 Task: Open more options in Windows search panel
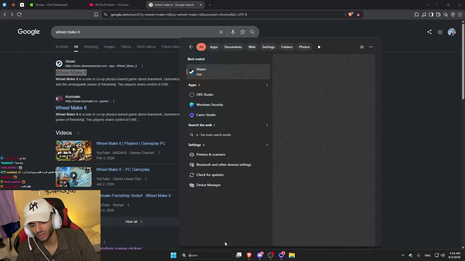[371, 47]
